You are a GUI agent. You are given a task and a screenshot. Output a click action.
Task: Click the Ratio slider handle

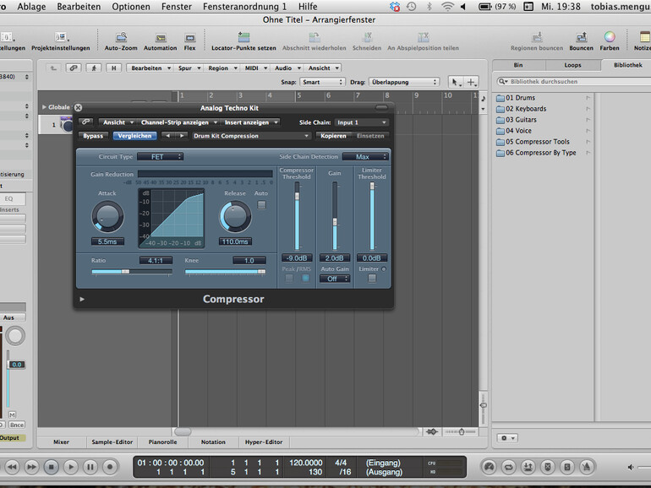123,272
